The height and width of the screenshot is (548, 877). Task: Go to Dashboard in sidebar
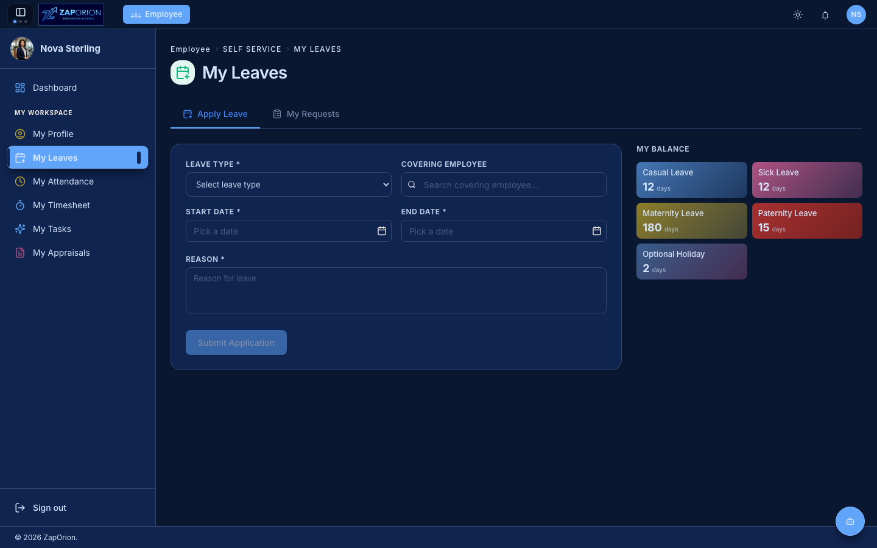coord(78,88)
